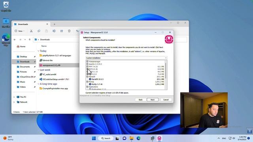Select the Downloads tab in Explorer
Screen dimensions: 253x142
[x=31, y=24]
